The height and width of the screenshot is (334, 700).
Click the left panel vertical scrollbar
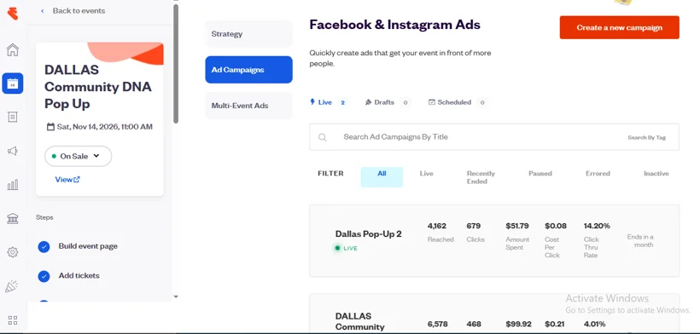176,64
